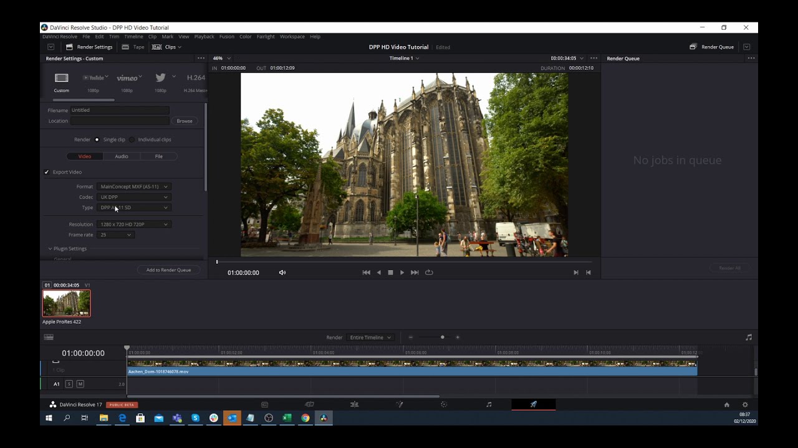The image size is (798, 448).
Task: Adjust the timeline zoom slider handle
Action: coord(443,337)
